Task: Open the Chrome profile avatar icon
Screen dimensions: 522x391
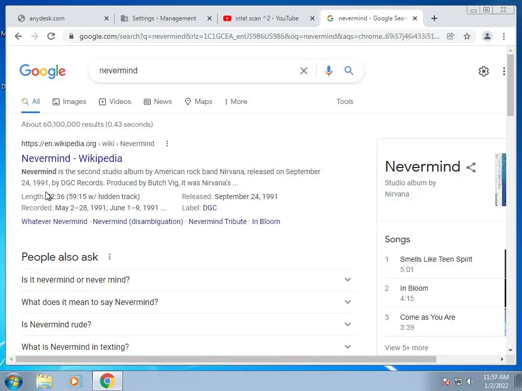Action: 487,36
